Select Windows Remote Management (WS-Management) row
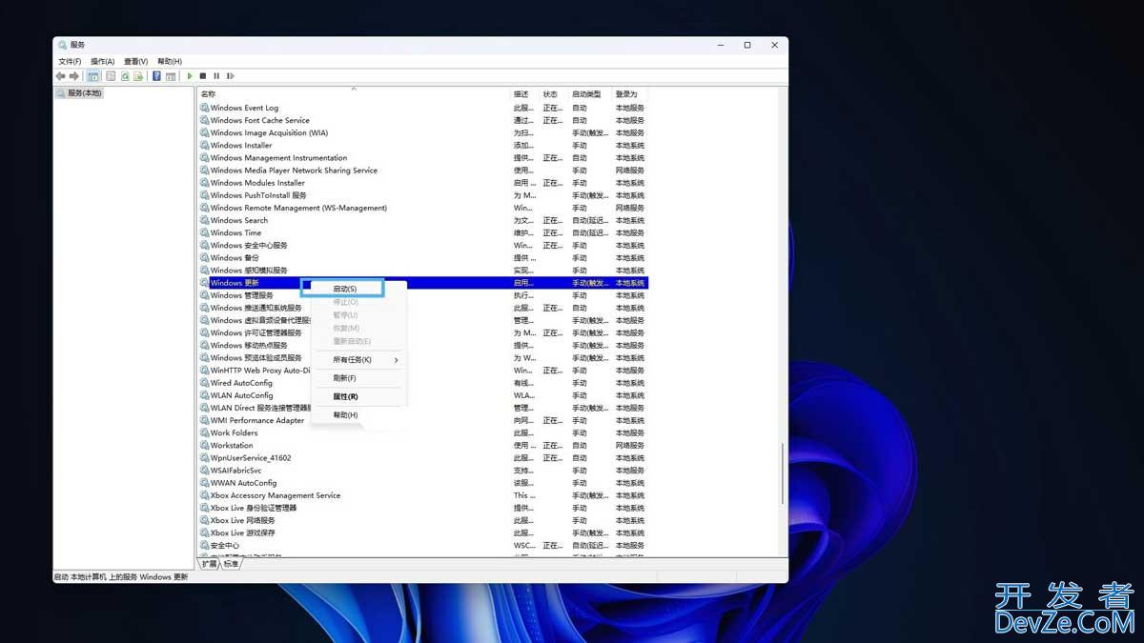Viewport: 1144px width, 643px height. [x=423, y=208]
